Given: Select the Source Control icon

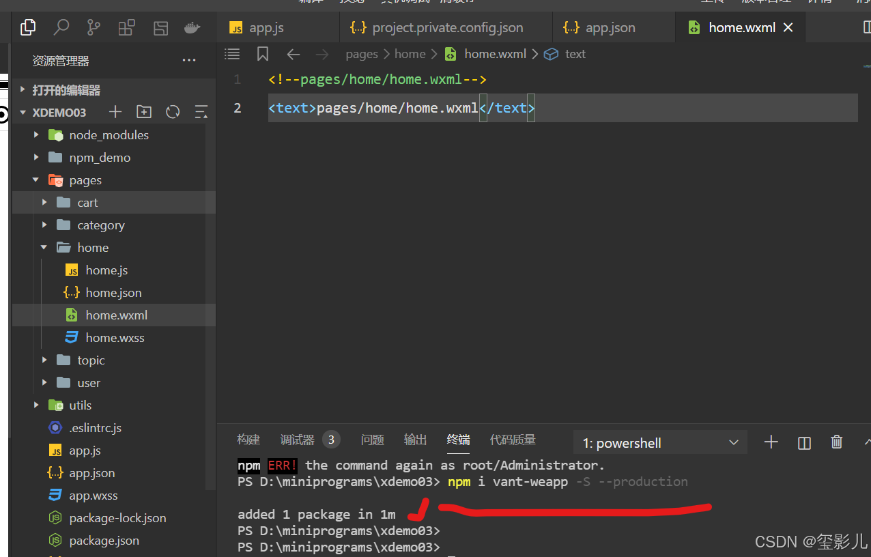Looking at the screenshot, I should 94,27.
